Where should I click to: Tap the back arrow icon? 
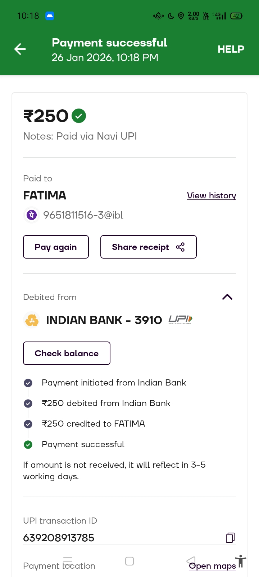[20, 49]
